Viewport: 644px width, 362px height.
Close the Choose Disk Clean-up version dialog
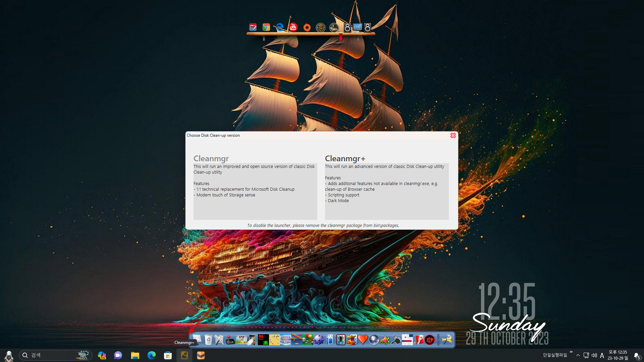click(453, 135)
